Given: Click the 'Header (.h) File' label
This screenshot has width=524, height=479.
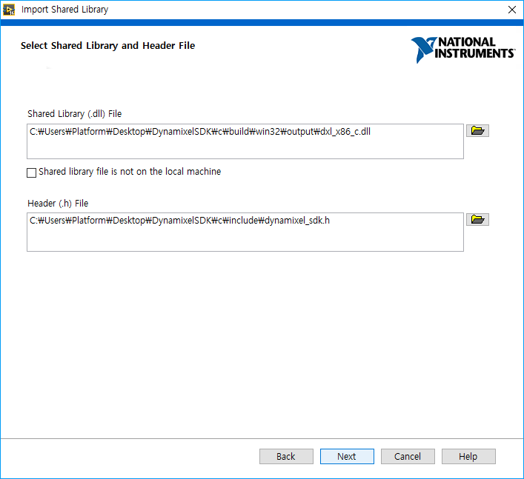Looking at the screenshot, I should click(58, 203).
